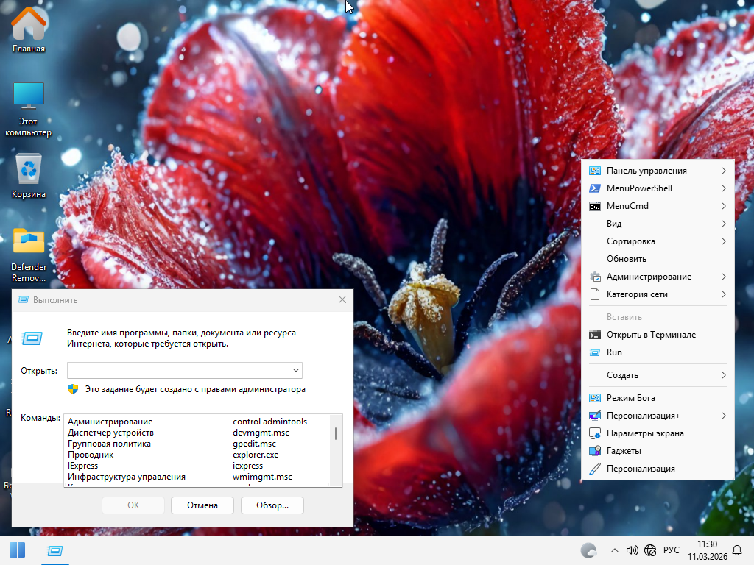The height and width of the screenshot is (565, 754).
Task: Click the Корзина recycle bin icon
Action: [x=29, y=169]
